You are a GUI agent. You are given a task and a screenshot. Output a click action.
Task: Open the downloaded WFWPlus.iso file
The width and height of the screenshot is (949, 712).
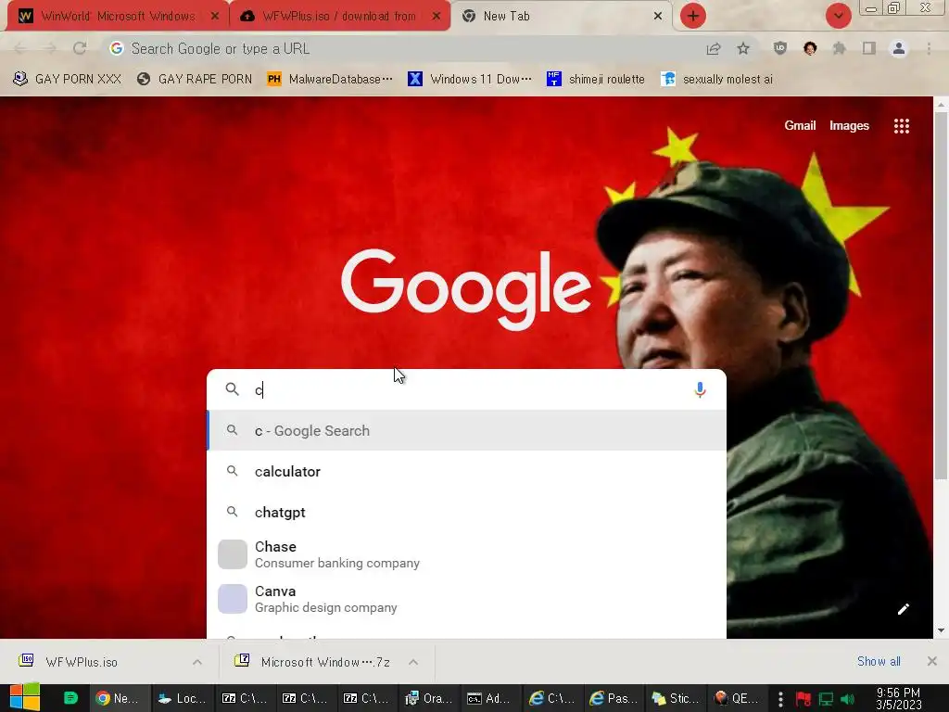[x=82, y=662]
